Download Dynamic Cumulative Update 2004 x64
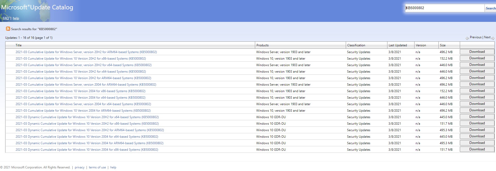Screen dimensions: 496x171 pos(477,136)
